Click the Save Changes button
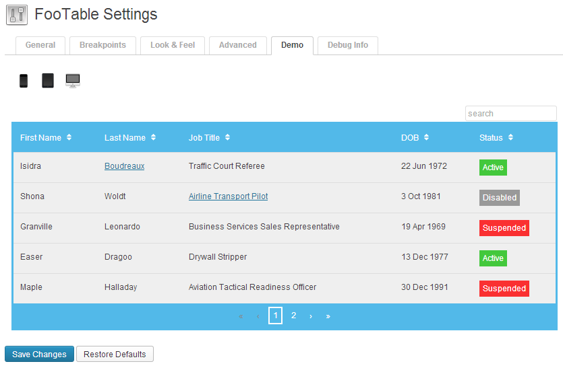The width and height of the screenshot is (563, 368). (x=39, y=355)
